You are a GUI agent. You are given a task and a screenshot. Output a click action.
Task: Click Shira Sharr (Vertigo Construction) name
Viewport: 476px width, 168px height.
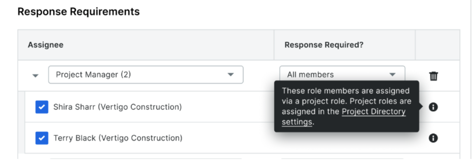(117, 107)
